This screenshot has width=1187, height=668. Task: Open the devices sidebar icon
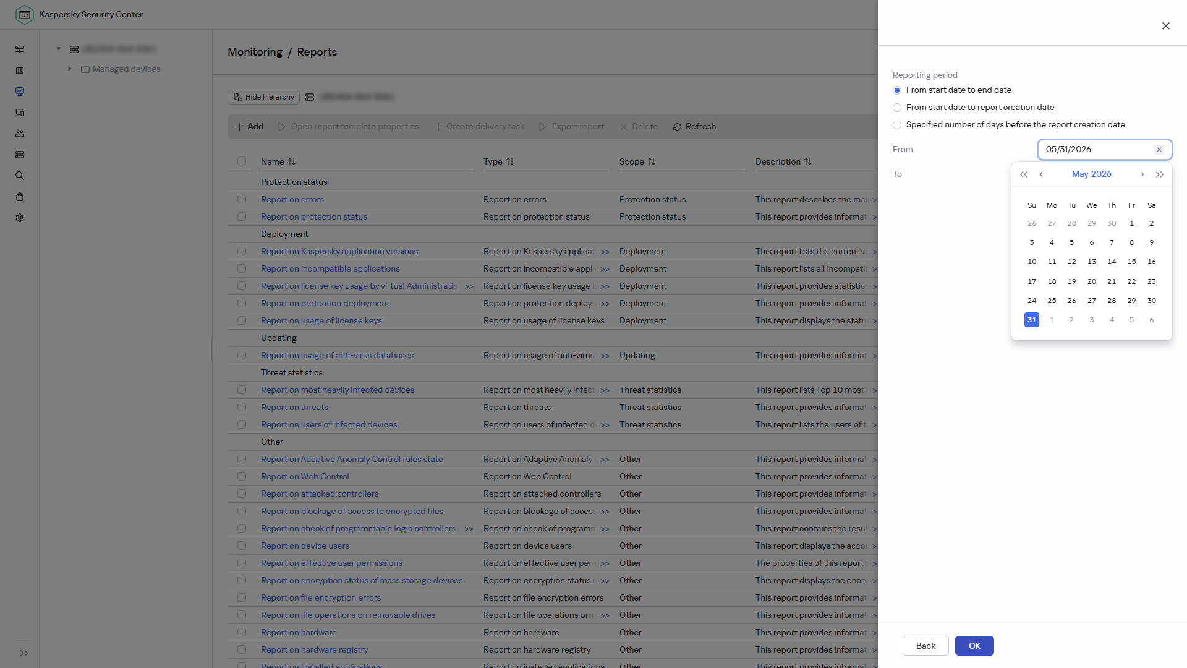pyautogui.click(x=20, y=113)
